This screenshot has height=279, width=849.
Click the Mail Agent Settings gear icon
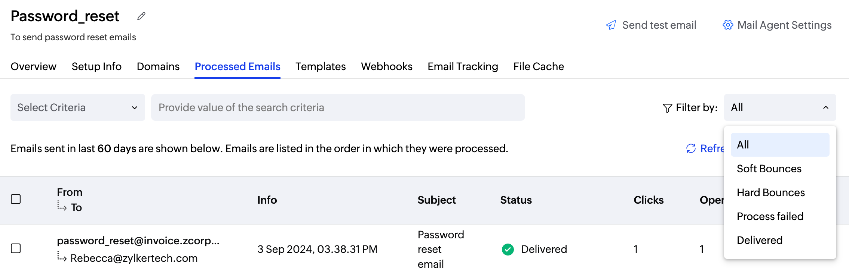tap(727, 25)
